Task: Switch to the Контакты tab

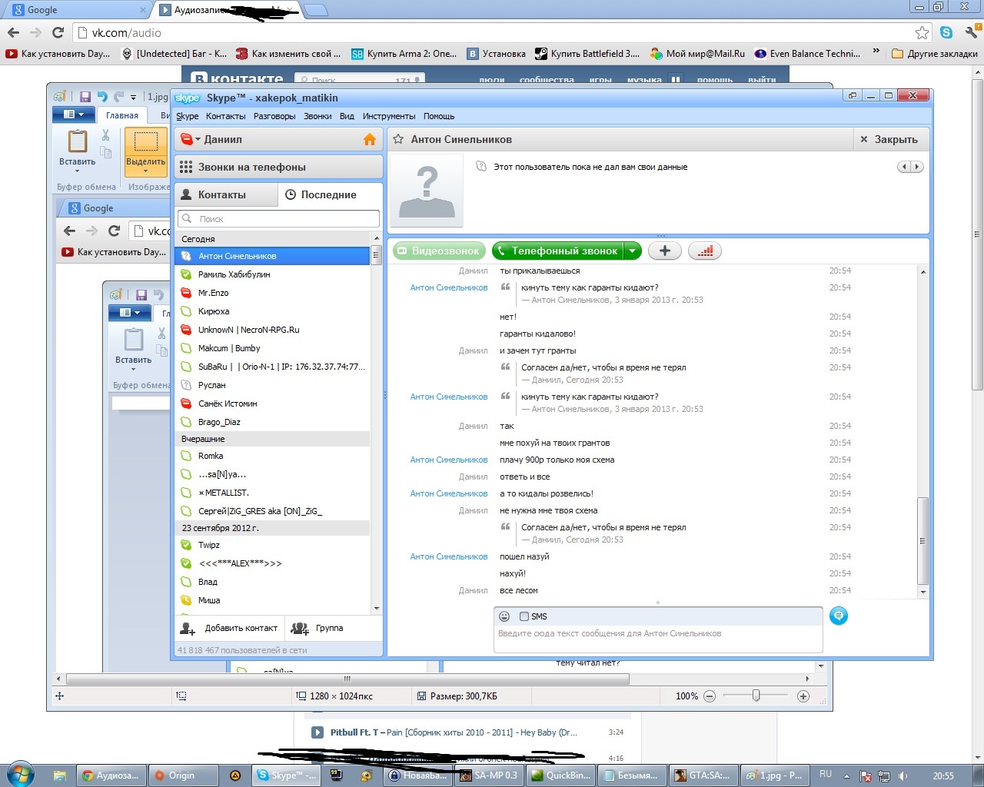Action: pos(226,194)
